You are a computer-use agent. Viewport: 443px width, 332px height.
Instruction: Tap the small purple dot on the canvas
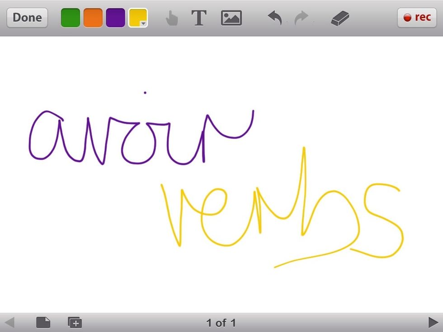coord(145,93)
